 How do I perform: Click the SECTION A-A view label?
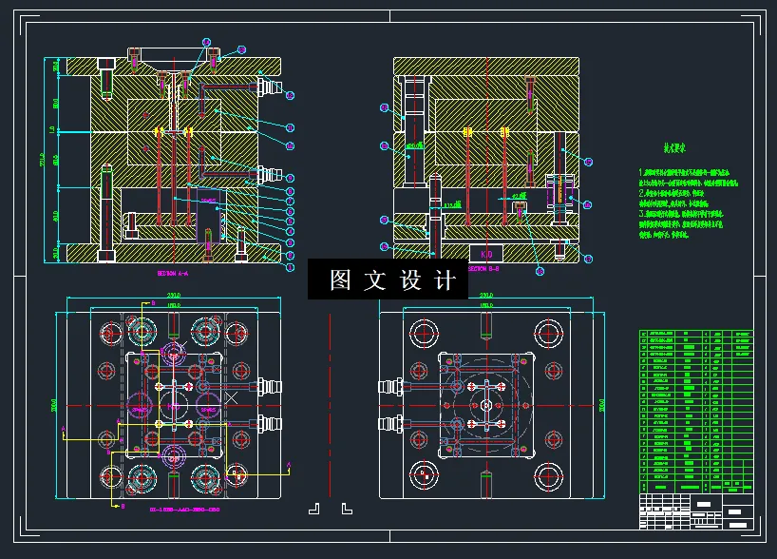click(x=173, y=273)
